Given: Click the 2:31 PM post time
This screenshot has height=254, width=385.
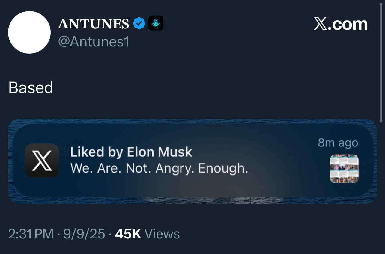Looking at the screenshot, I should click(31, 234).
